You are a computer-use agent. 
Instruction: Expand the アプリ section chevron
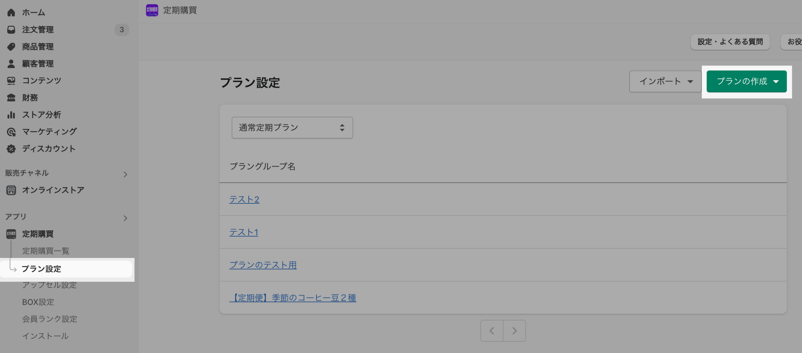pyautogui.click(x=125, y=218)
